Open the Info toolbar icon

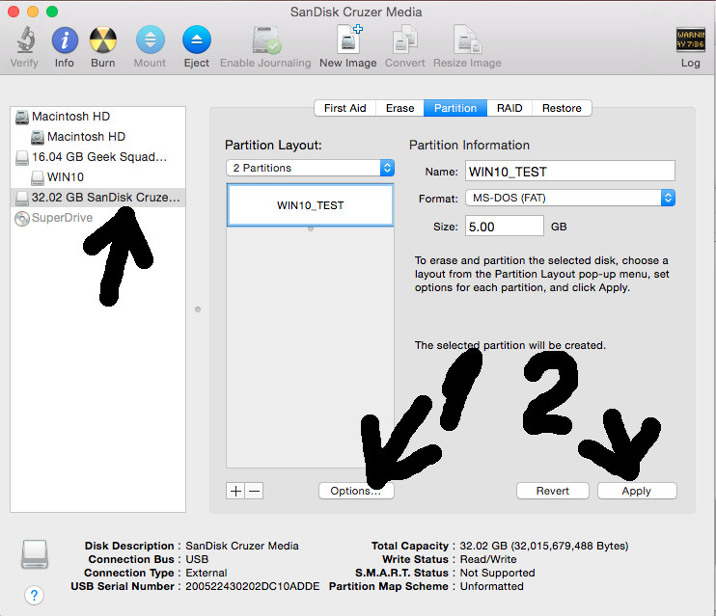(65, 40)
